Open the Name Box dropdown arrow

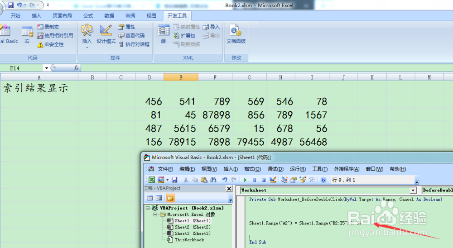point(47,68)
